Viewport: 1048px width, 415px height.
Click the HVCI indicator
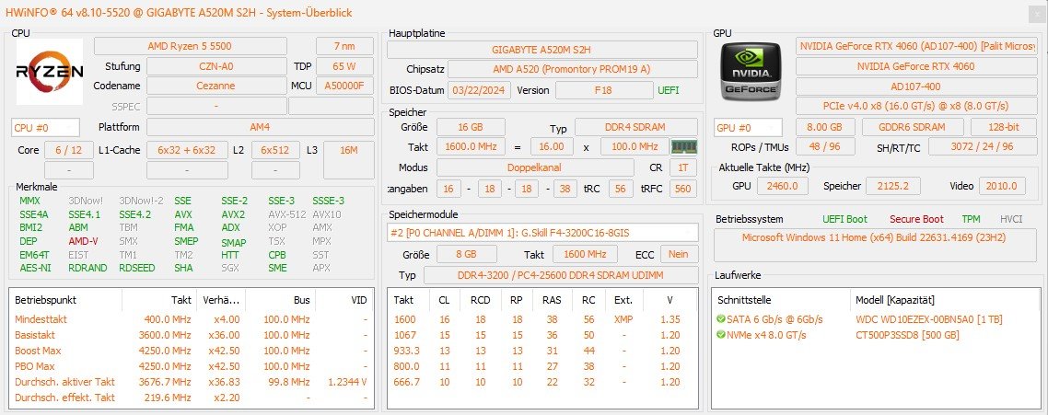click(x=1011, y=219)
